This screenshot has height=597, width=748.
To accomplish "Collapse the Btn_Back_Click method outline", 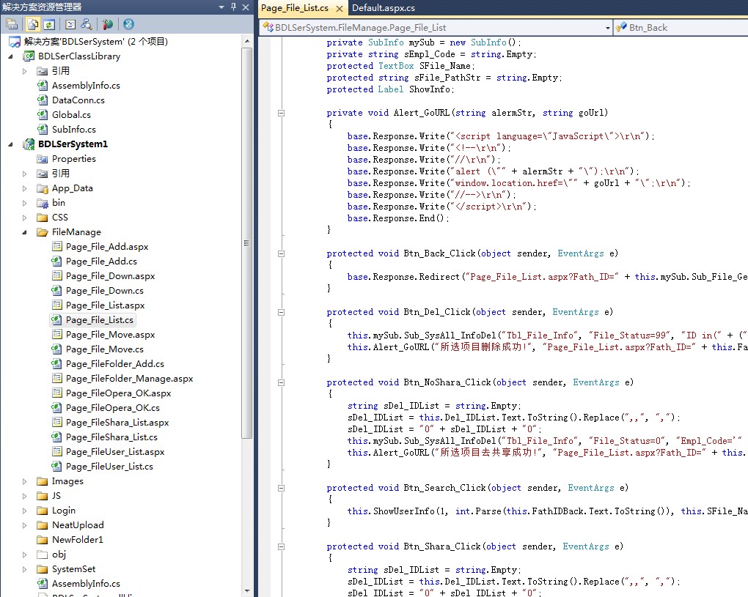I will (x=281, y=253).
